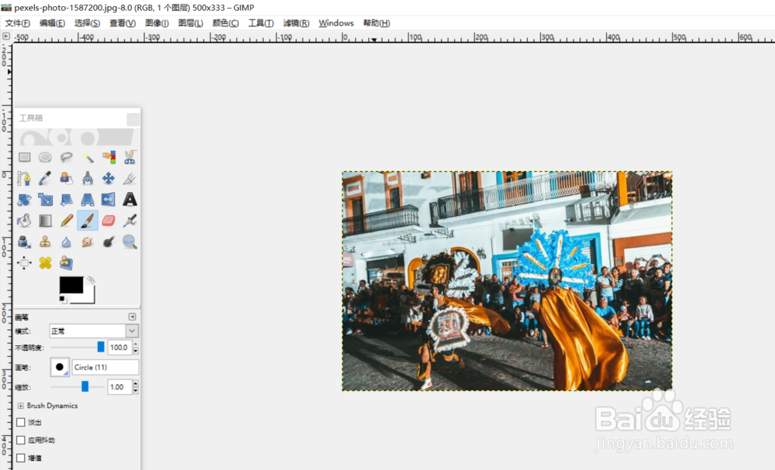Screen dimensions: 775x470
Task: Expand the Brush Dynamics section
Action: point(20,406)
